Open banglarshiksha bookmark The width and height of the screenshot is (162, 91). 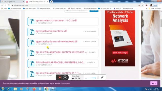[128, 8]
